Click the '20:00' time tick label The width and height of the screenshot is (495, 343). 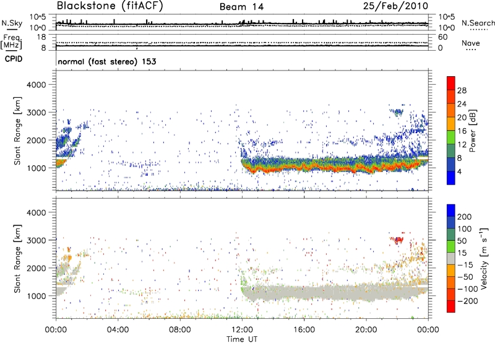[x=366, y=330]
